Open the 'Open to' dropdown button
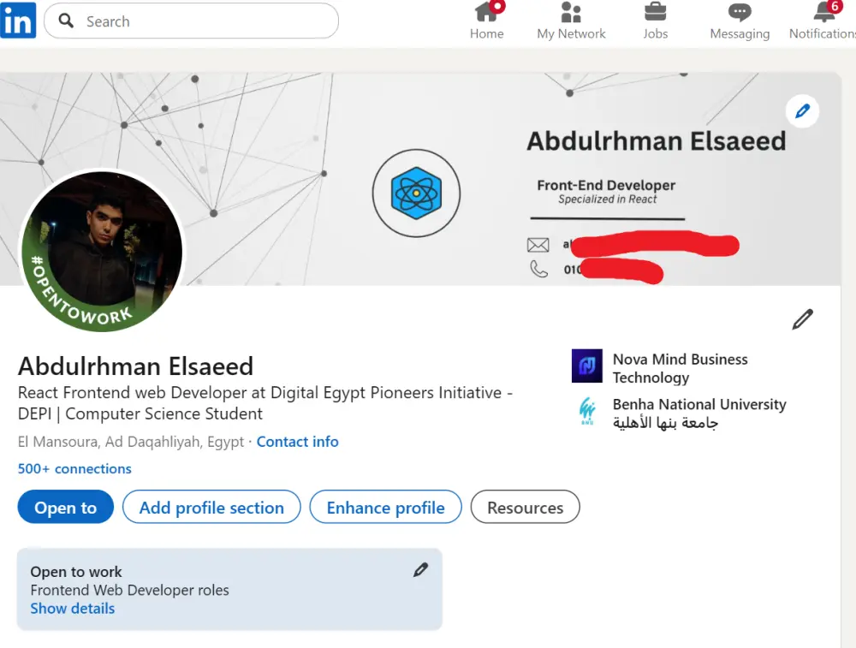 pyautogui.click(x=65, y=507)
